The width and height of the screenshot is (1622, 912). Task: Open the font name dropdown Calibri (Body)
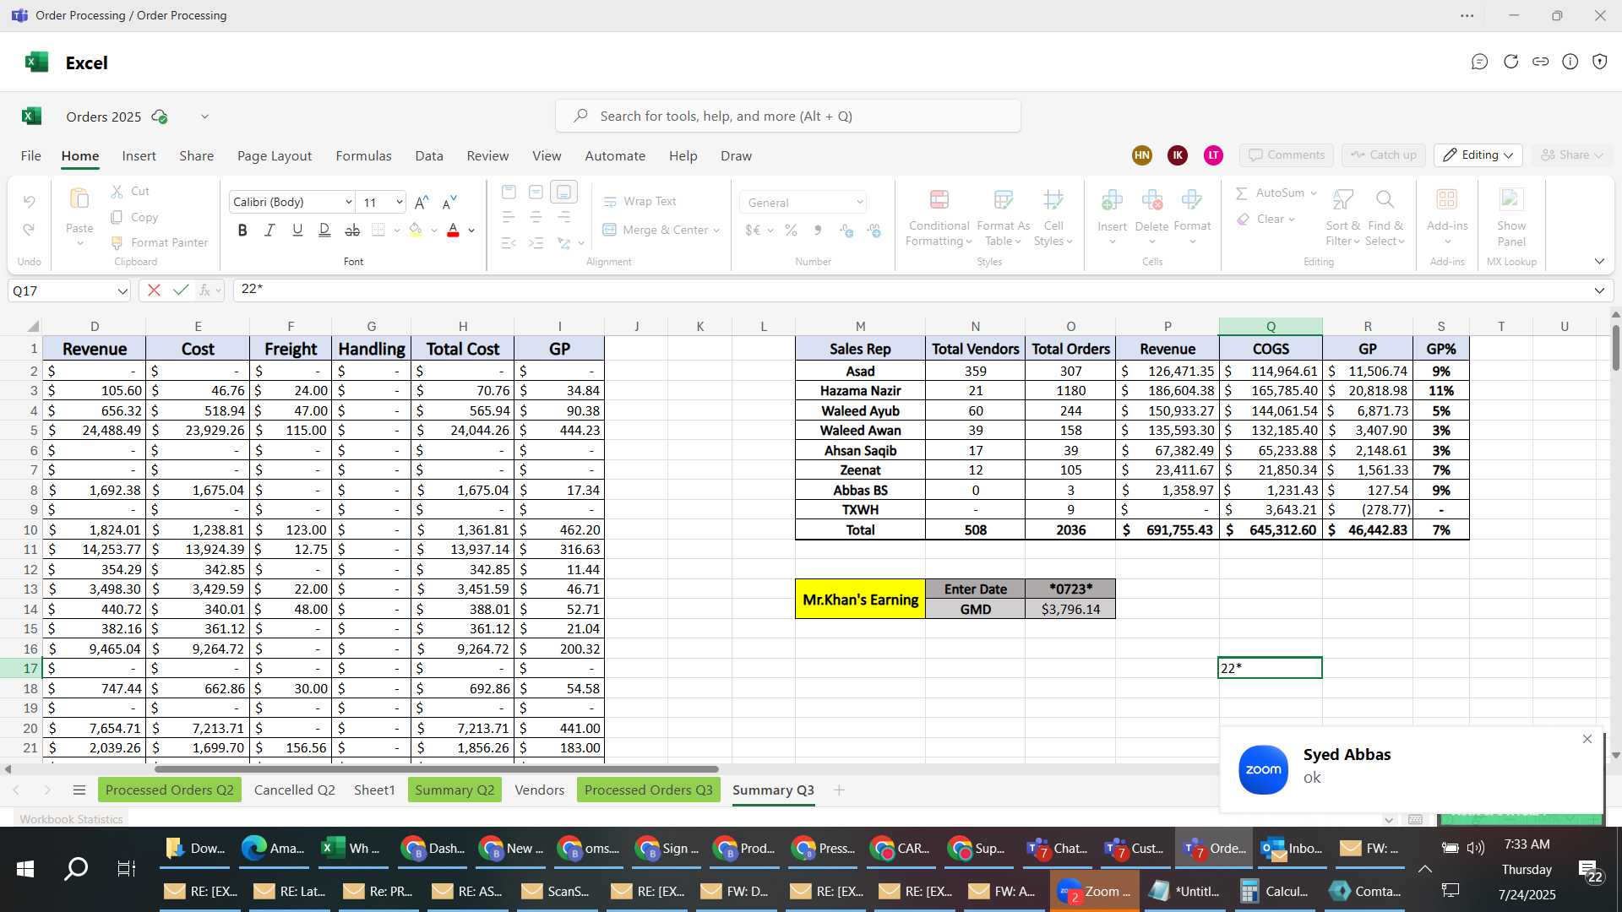pos(348,202)
